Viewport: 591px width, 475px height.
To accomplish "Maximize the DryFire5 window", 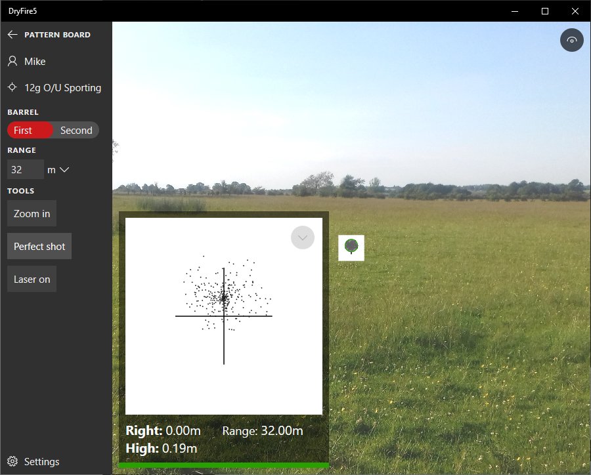I will [544, 11].
